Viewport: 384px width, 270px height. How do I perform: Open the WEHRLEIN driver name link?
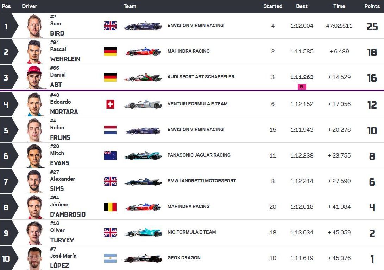pyautogui.click(x=65, y=59)
